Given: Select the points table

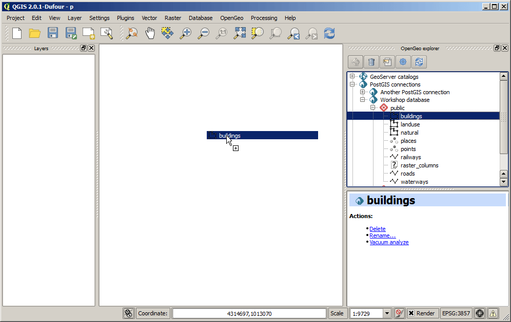Looking at the screenshot, I should click(408, 149).
